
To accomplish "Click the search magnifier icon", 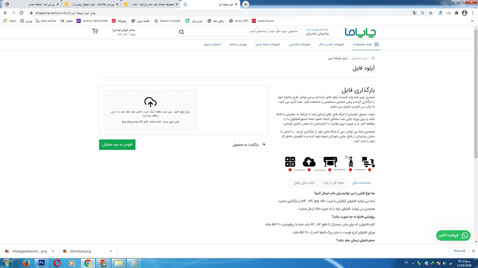I will pyautogui.click(x=182, y=32).
